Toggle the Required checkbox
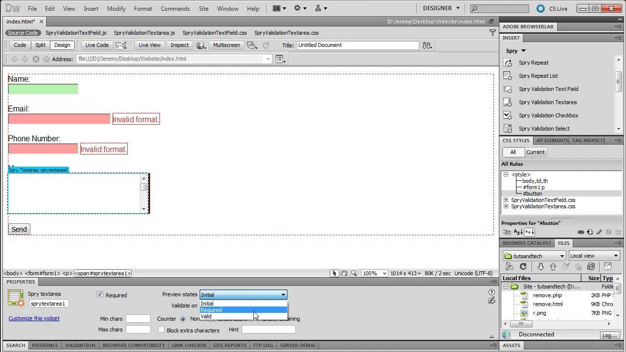This screenshot has height=352, width=626. point(100,294)
